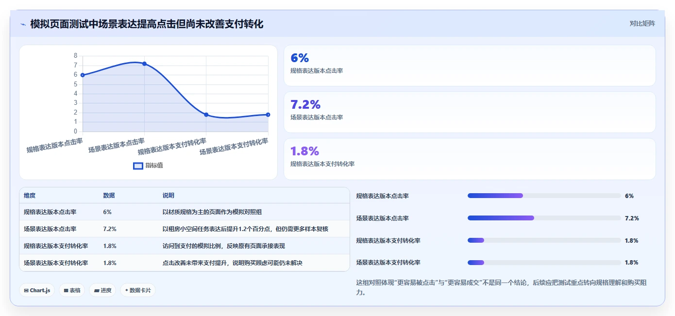Click the sparkle icon in 数据卡片 chip

(x=127, y=290)
